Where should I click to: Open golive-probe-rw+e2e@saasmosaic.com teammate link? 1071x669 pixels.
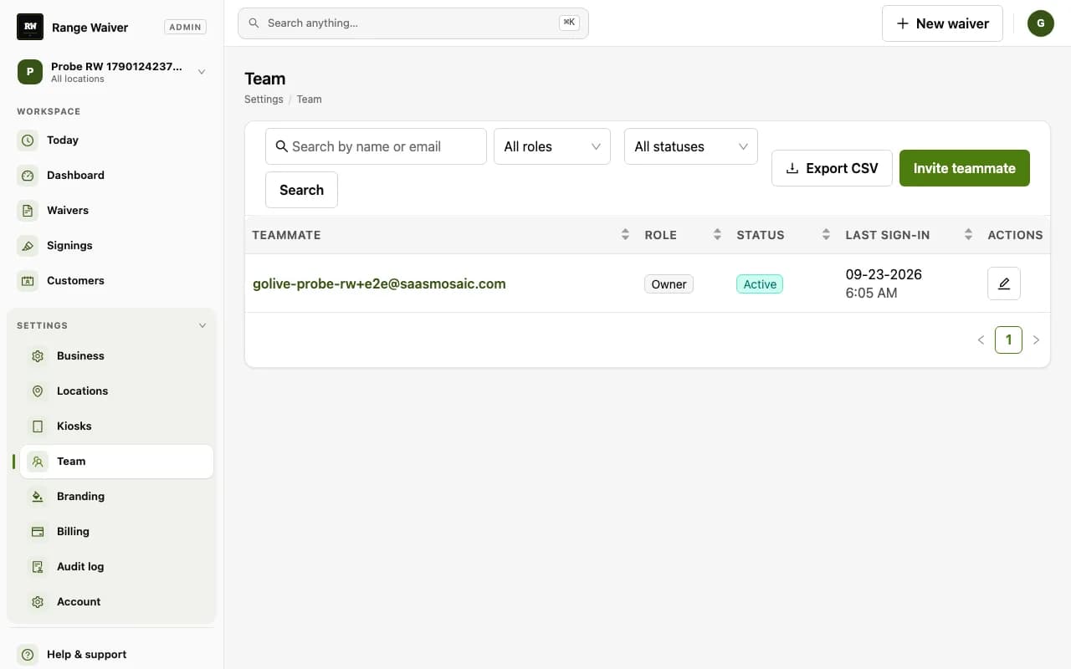click(379, 283)
